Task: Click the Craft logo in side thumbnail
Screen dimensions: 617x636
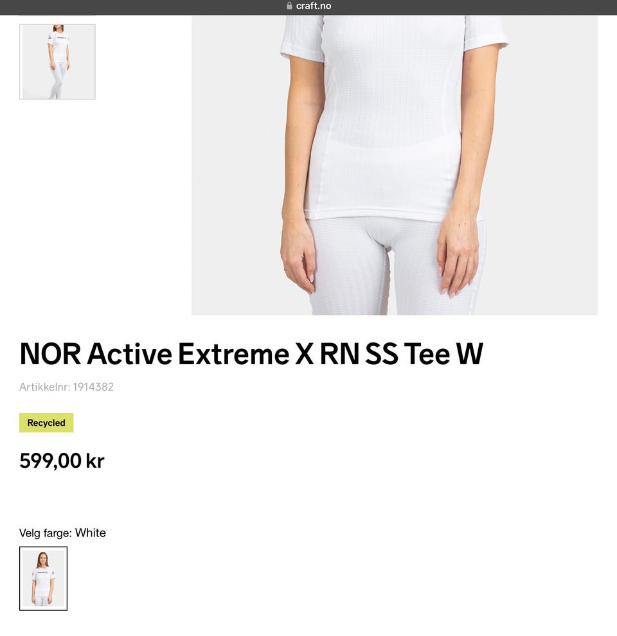Action: pyautogui.click(x=61, y=38)
